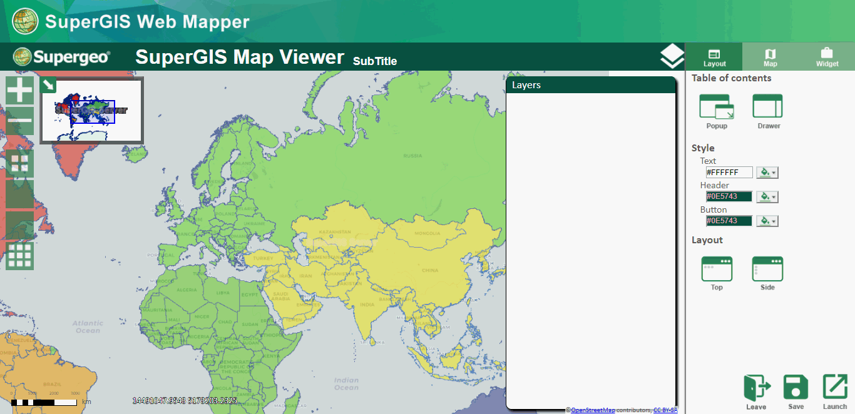
Task: Click the coordinate readout 14491047.9543 5173203.2325
Action: (x=185, y=401)
